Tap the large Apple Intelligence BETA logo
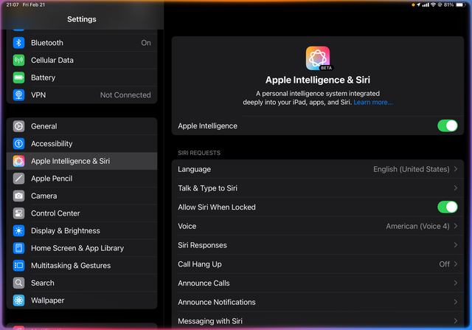 (318, 58)
